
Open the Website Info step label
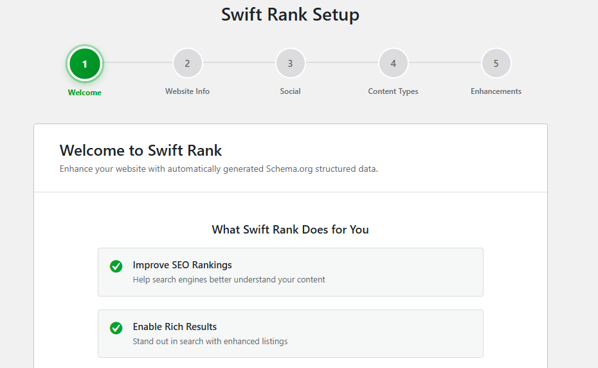click(187, 91)
